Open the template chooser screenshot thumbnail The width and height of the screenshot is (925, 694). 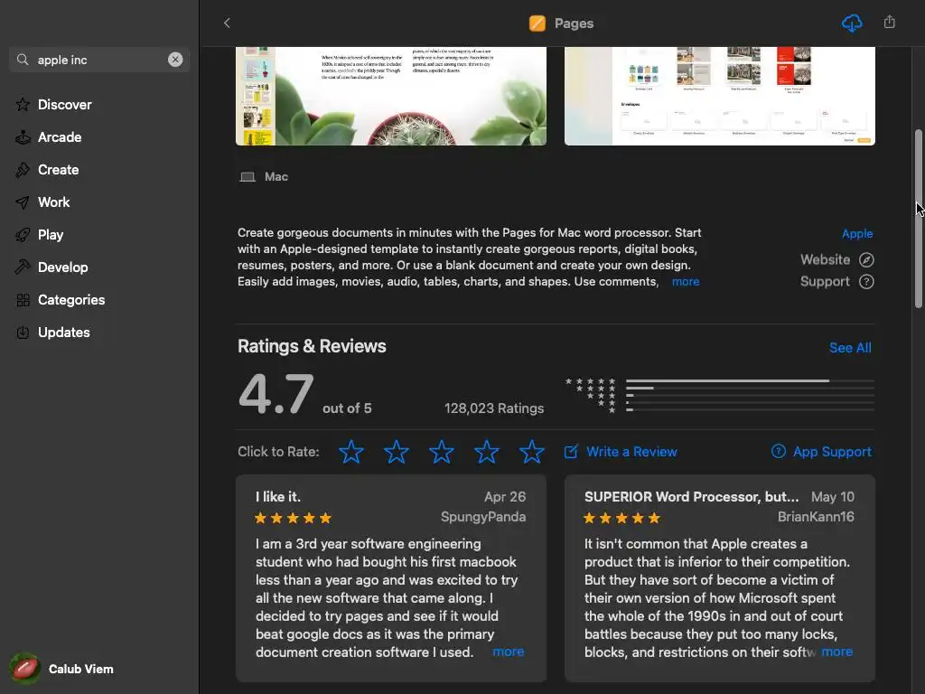[720, 96]
